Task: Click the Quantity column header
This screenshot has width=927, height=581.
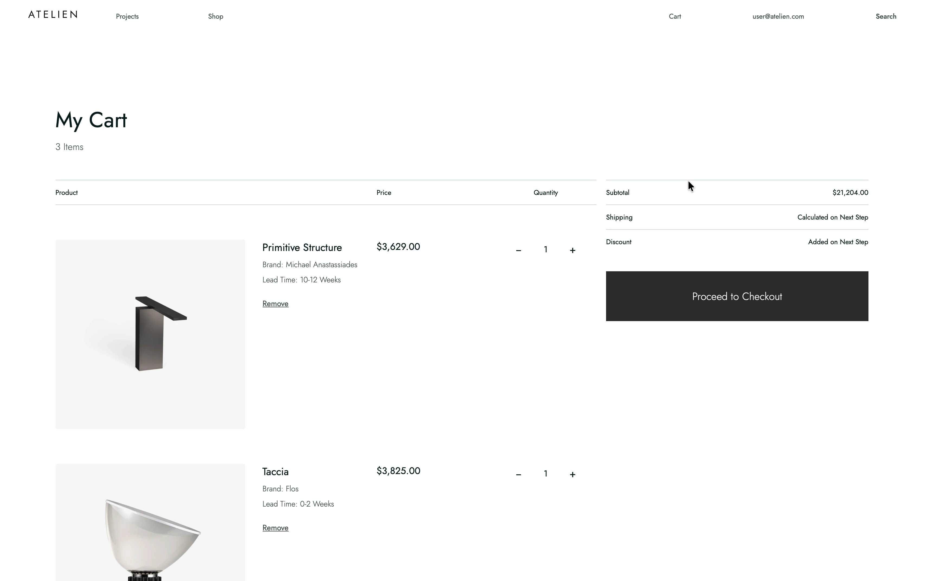Action: (545, 192)
